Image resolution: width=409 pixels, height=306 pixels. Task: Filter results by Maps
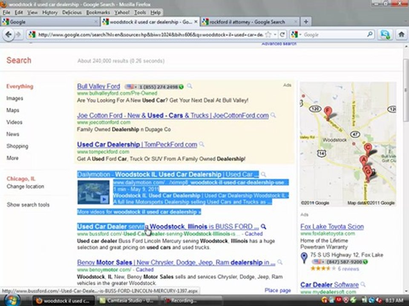(13, 110)
